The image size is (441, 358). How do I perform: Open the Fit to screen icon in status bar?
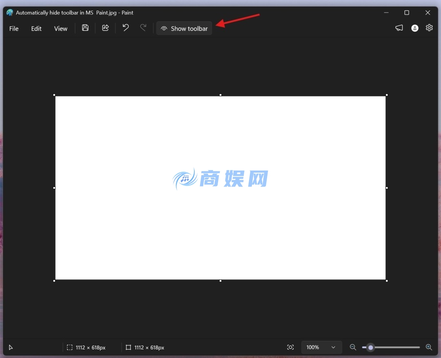(x=290, y=347)
